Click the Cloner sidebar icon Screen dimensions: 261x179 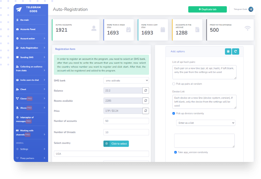17,99
